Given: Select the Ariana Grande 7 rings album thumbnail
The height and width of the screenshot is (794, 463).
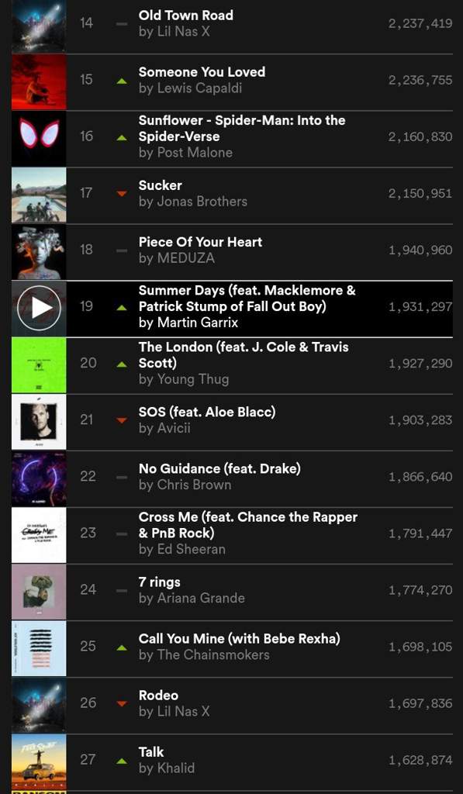Looking at the screenshot, I should click(x=39, y=592).
